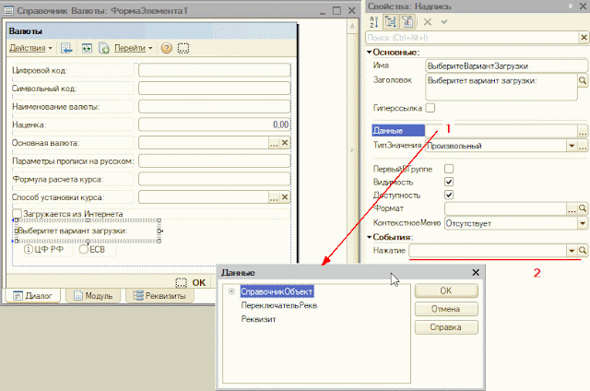Image resolution: width=590 pixels, height=391 pixels.
Task: Select the Выберитет вариант загрузки label
Action: coord(88,231)
